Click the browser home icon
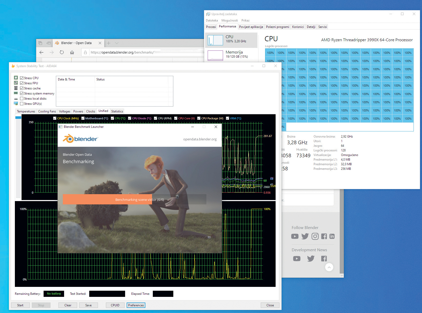422x313 pixels. coord(72,52)
